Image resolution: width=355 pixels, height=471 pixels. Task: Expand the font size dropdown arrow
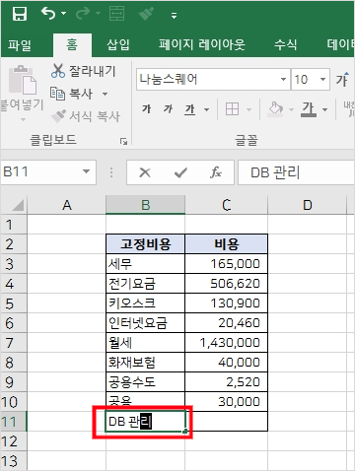pos(322,79)
